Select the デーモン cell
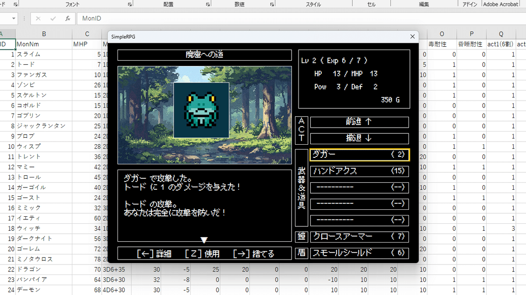 pyautogui.click(x=44, y=289)
